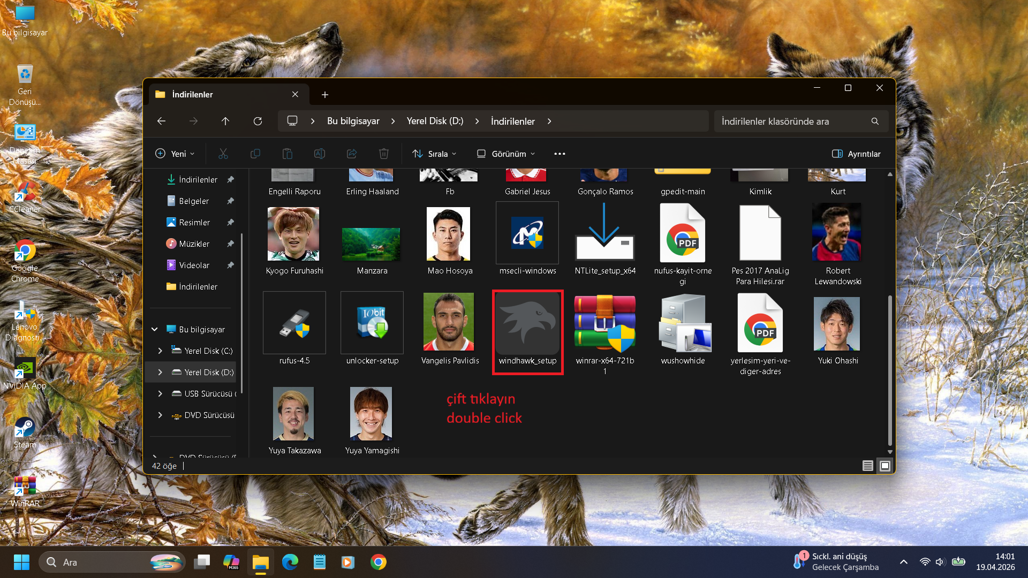Image resolution: width=1028 pixels, height=578 pixels.
Task: Open the Görünüm view dropdown
Action: tap(506, 154)
